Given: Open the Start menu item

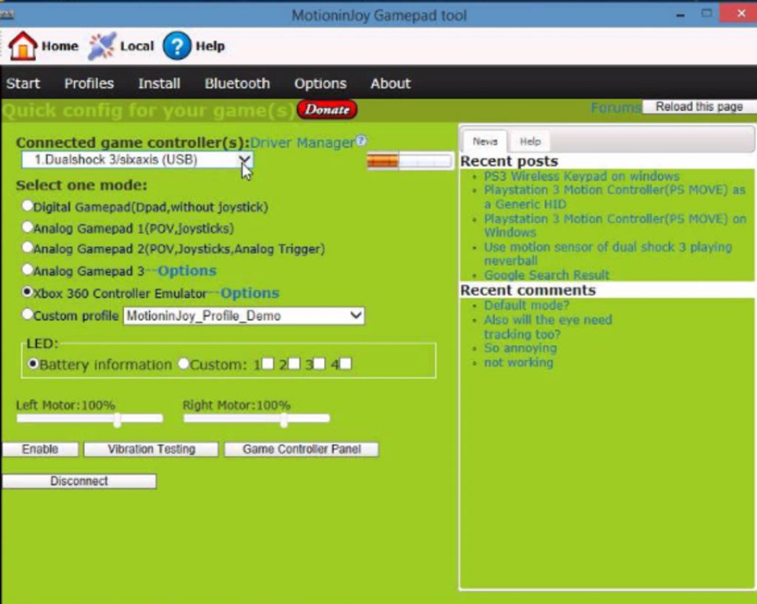Looking at the screenshot, I should click(x=23, y=84).
